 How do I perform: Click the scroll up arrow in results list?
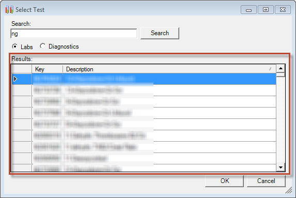point(281,68)
